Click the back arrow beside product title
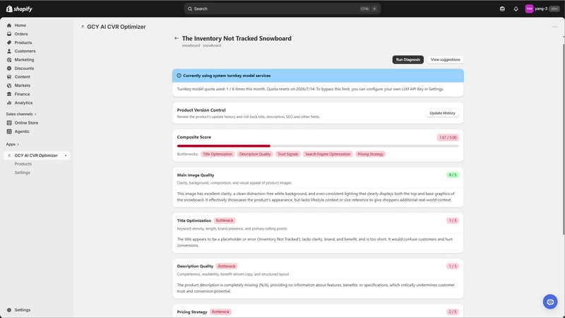Image resolution: width=565 pixels, height=318 pixels. coord(176,38)
